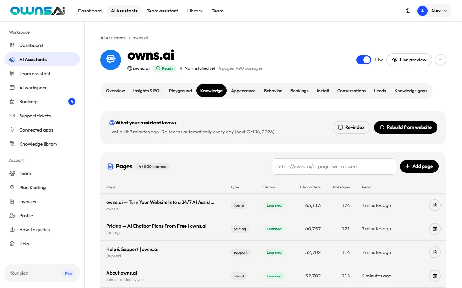Click the '4 / 500 learned' badge

(x=152, y=166)
